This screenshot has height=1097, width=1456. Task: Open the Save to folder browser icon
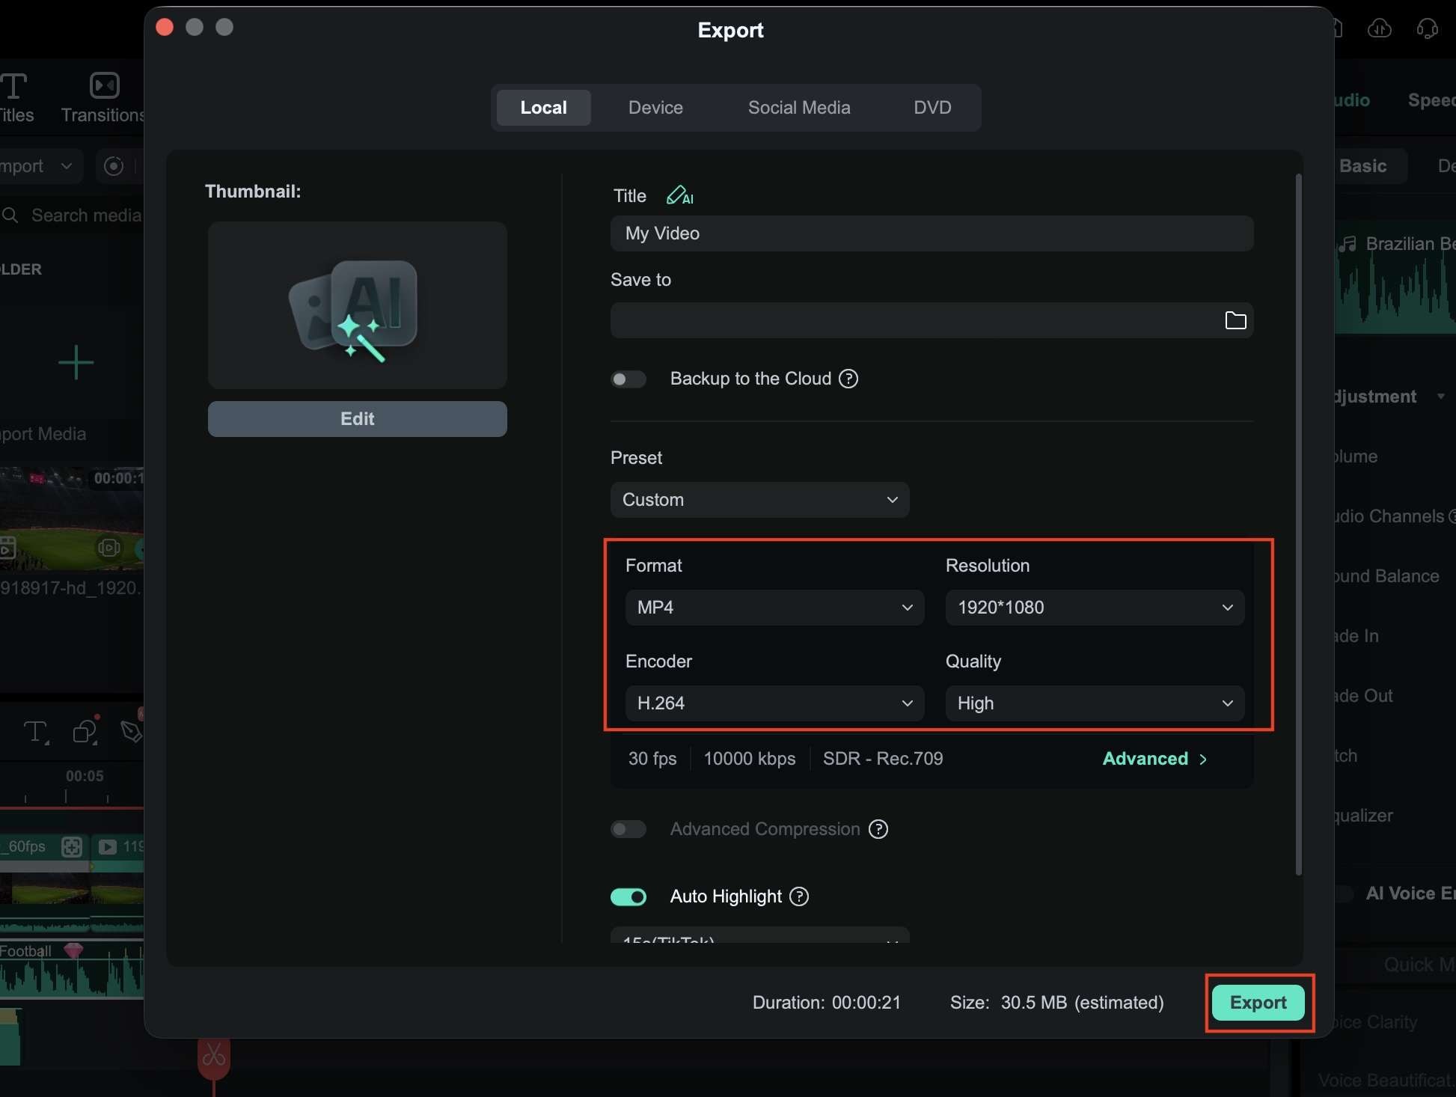click(1235, 320)
